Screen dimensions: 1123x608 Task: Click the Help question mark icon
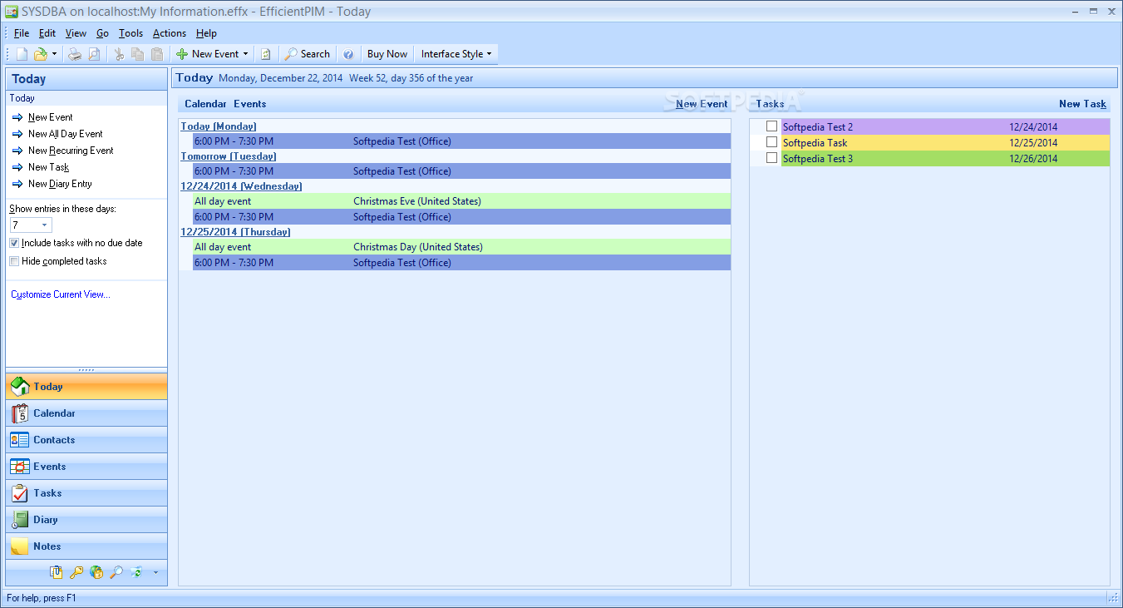tap(348, 54)
